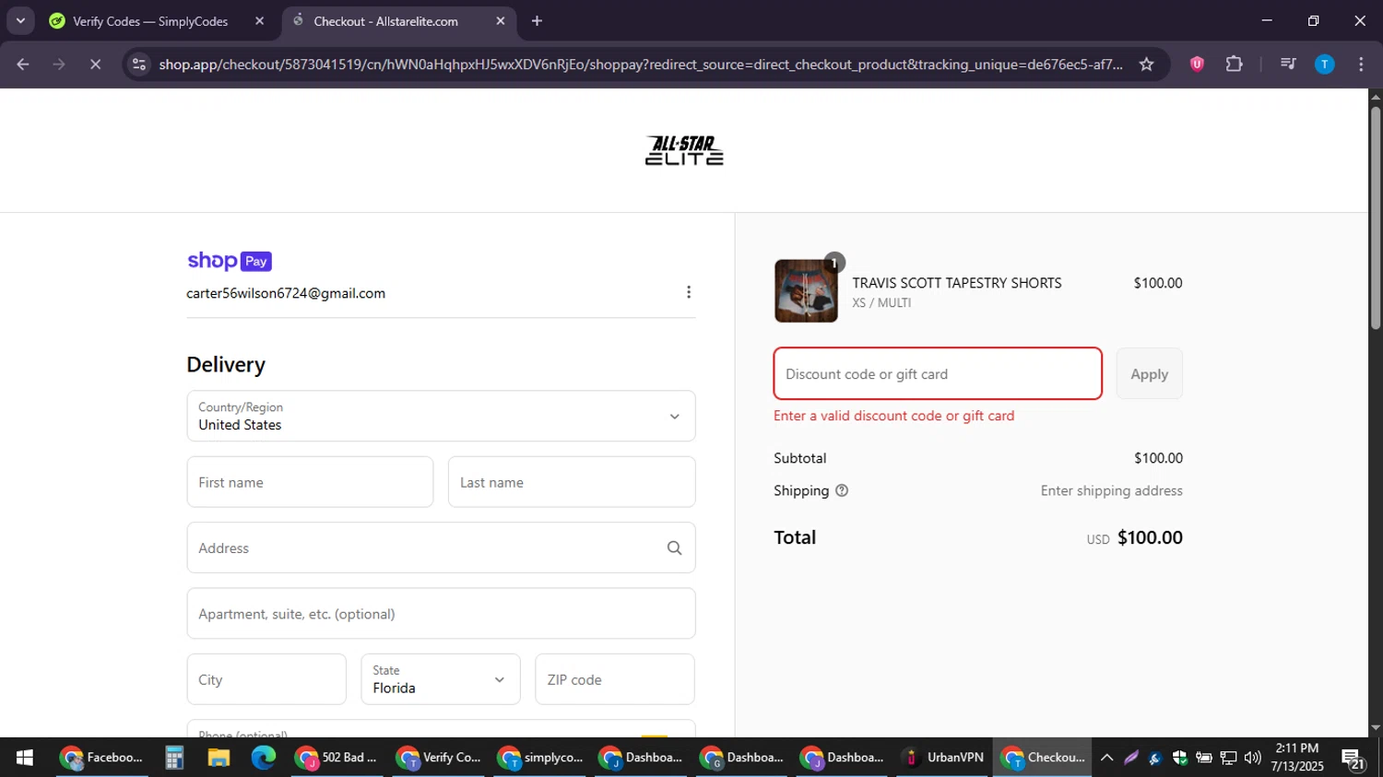Go forward to the next page
This screenshot has width=1383, height=777.
point(59,65)
